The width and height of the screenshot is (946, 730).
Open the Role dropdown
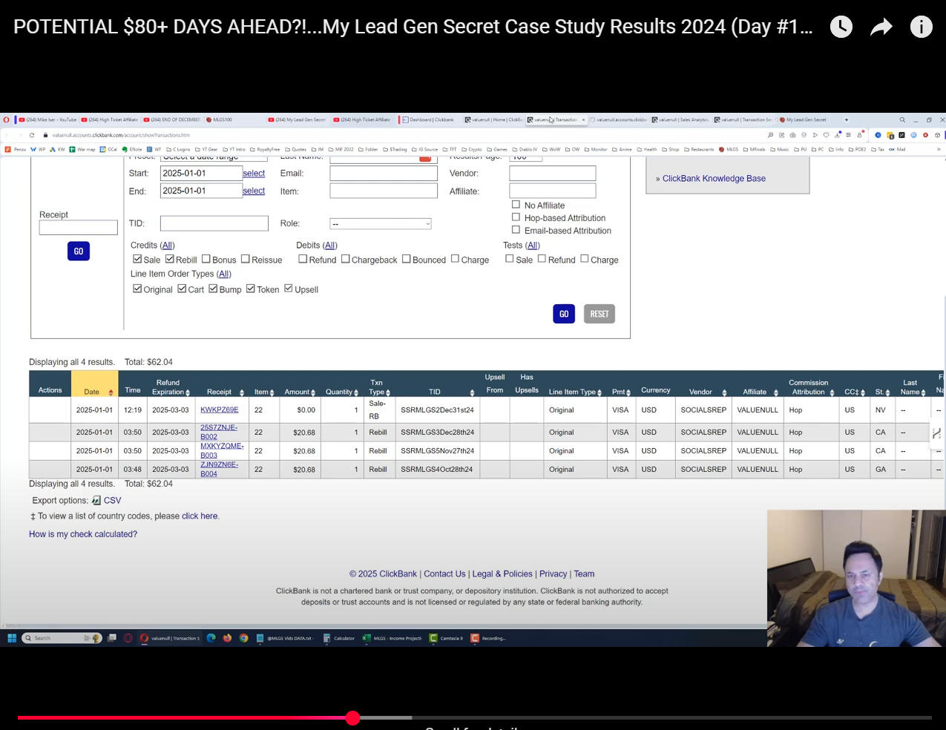[x=381, y=223]
